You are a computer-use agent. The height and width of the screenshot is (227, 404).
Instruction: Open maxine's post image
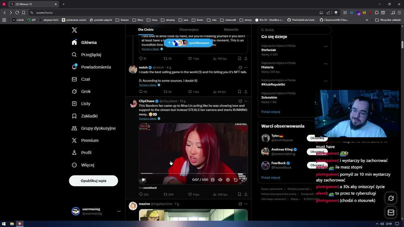click(193, 215)
